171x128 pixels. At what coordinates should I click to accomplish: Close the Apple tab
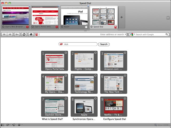click(62, 27)
